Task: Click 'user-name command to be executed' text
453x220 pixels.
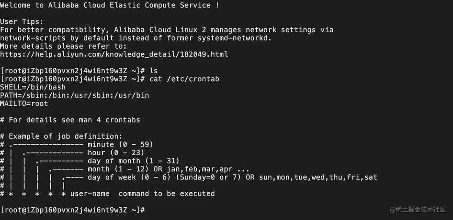Action: point(142,193)
